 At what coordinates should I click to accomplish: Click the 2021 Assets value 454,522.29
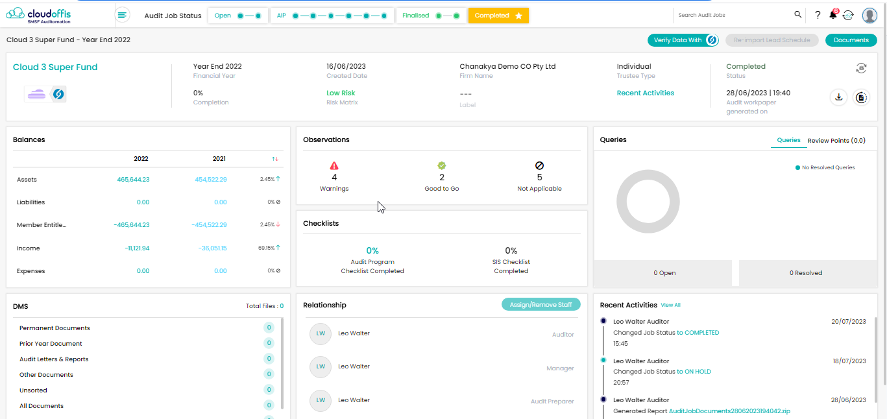coord(210,180)
